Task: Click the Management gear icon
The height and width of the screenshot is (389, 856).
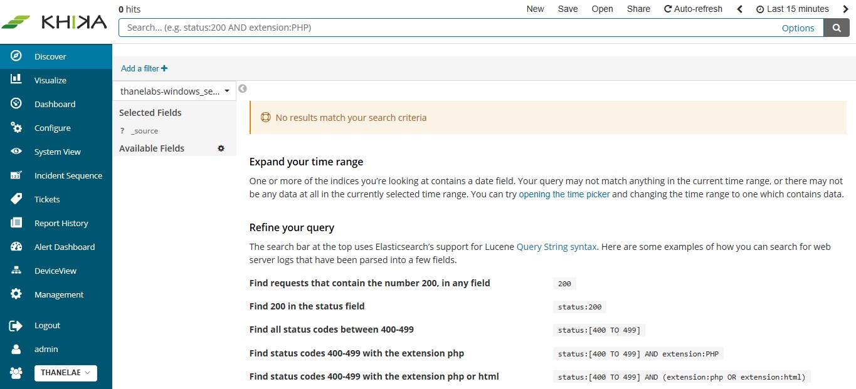Action: click(x=16, y=294)
